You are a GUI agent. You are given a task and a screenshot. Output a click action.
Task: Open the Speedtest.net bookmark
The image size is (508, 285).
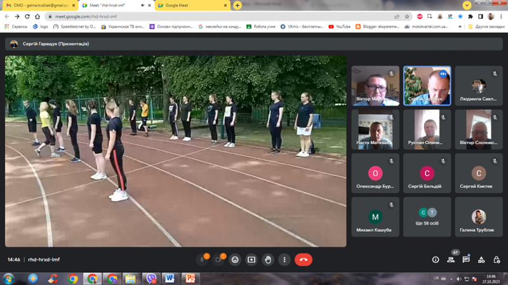click(74, 27)
